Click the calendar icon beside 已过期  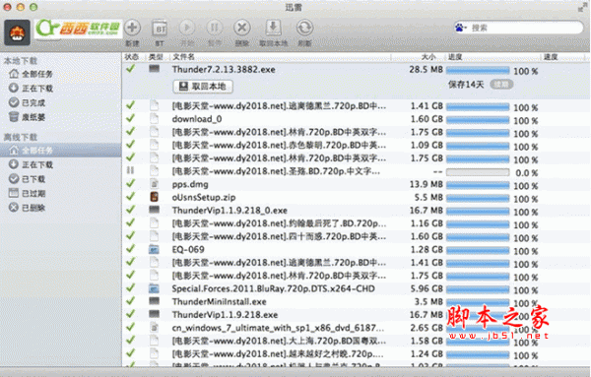(14, 193)
